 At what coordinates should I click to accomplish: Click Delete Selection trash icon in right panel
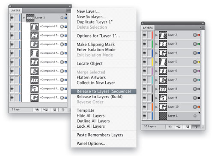point(196,127)
